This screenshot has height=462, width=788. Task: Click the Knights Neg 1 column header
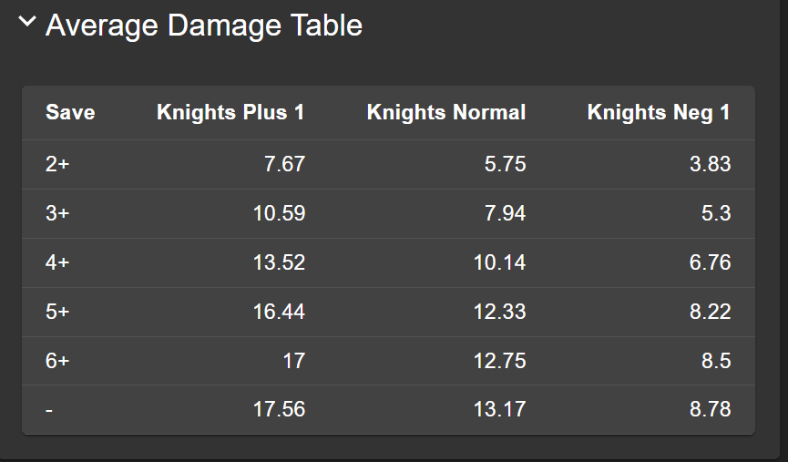(658, 113)
